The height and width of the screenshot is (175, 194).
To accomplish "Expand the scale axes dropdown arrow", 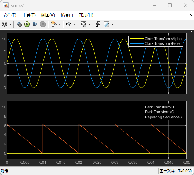I will click(x=89, y=24).
